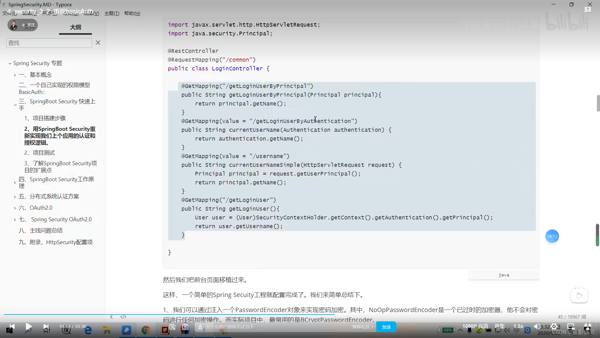The width and height of the screenshot is (600, 338).
Task: Toggle danmaku display icon
Action: pyautogui.click(x=172, y=327)
